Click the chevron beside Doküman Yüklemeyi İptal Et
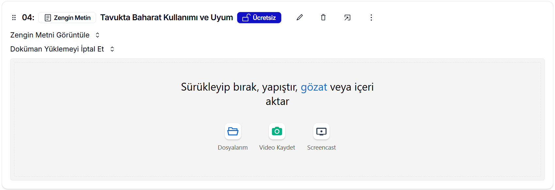The image size is (555, 190). (112, 49)
